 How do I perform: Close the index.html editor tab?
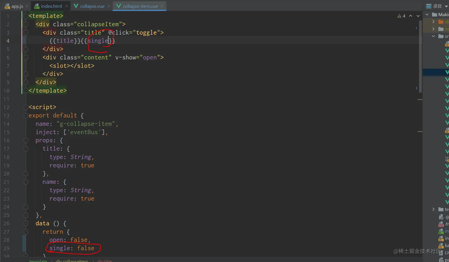(66, 6)
